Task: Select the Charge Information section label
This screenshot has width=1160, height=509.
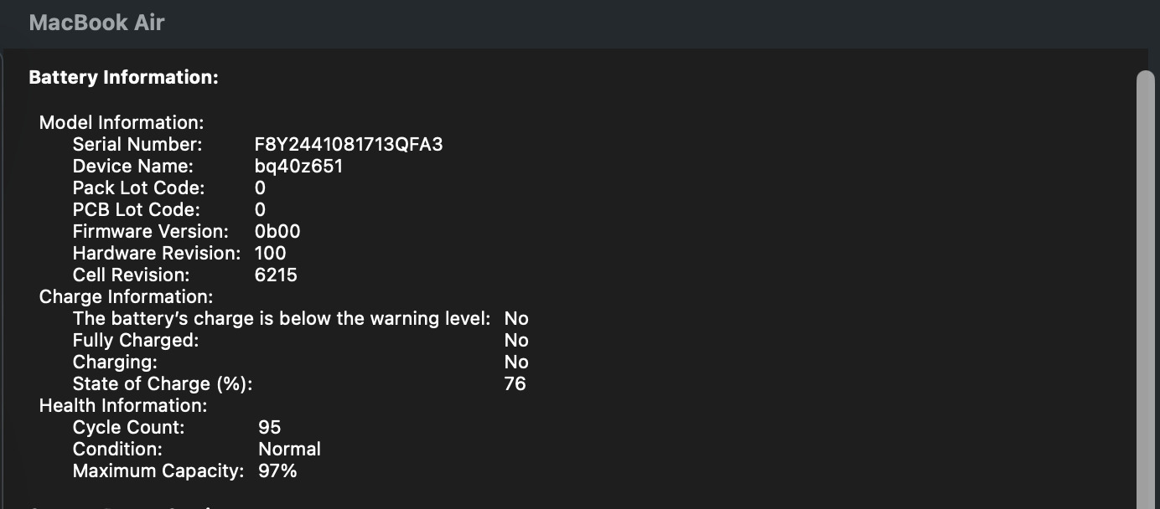Action: 126,297
